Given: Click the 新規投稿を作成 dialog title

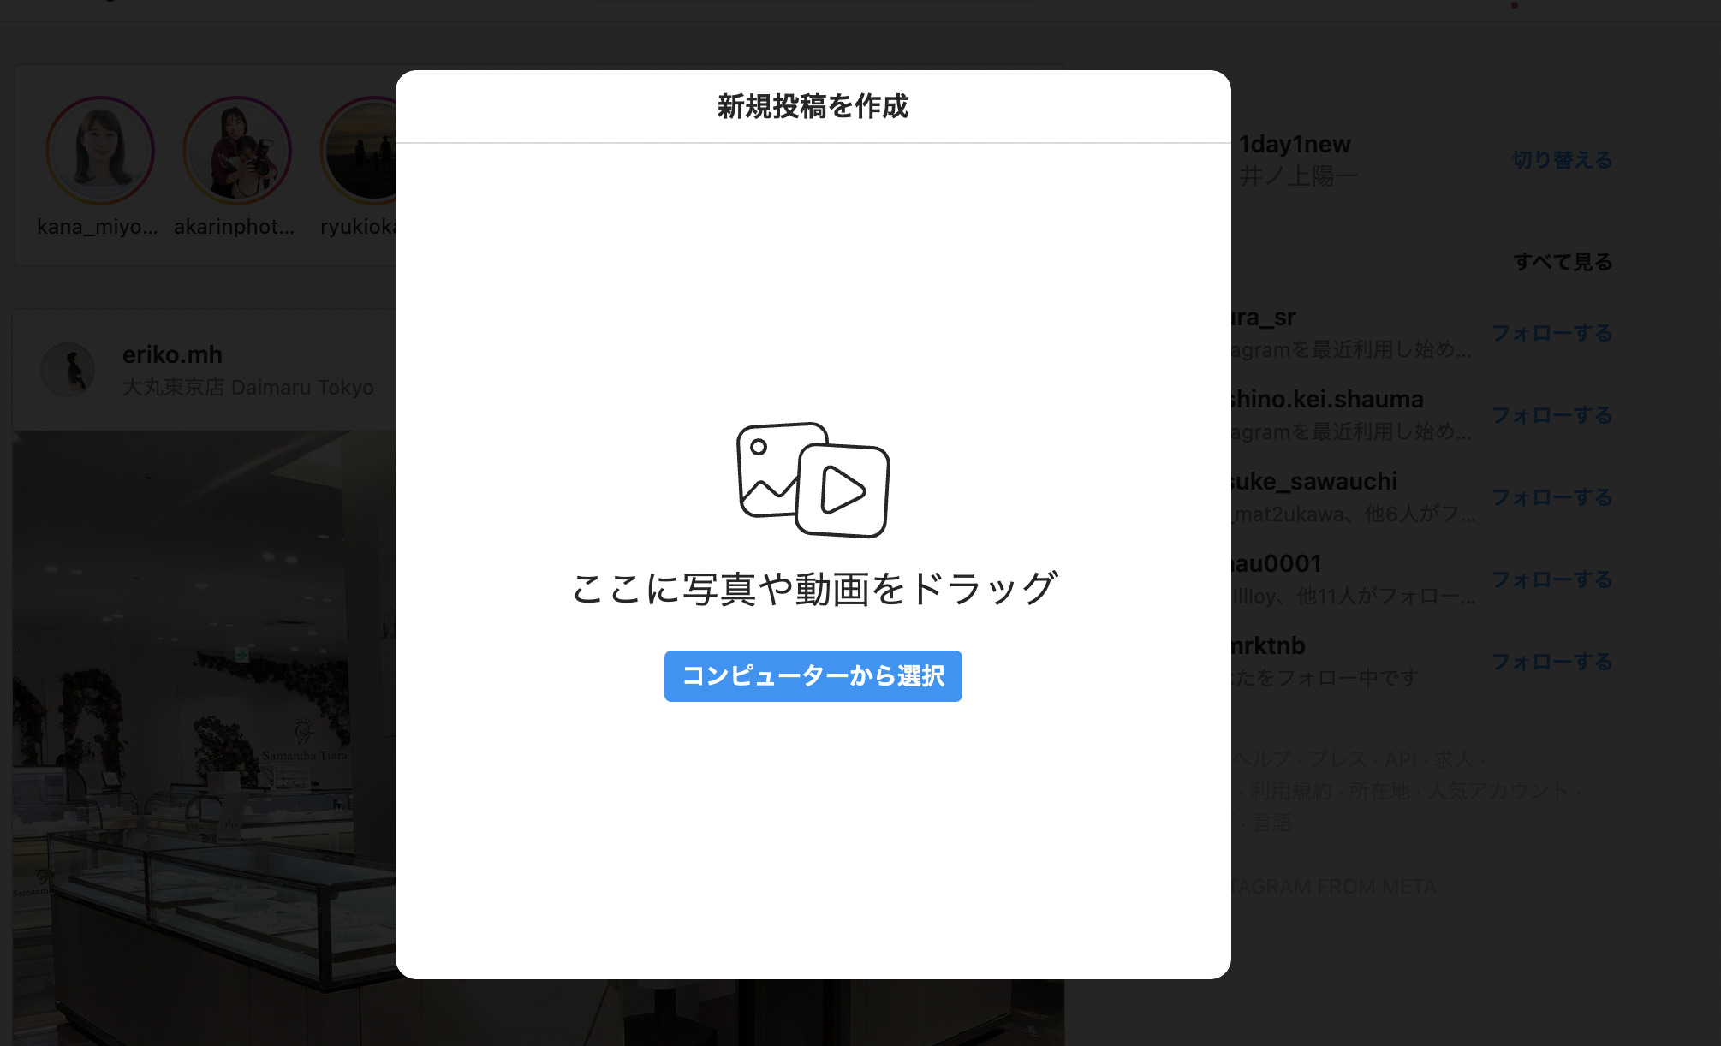Looking at the screenshot, I should coord(813,106).
